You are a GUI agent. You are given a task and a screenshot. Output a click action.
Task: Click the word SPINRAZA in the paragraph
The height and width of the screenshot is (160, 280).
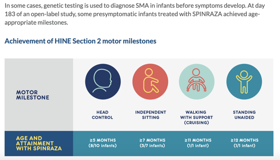(207, 14)
